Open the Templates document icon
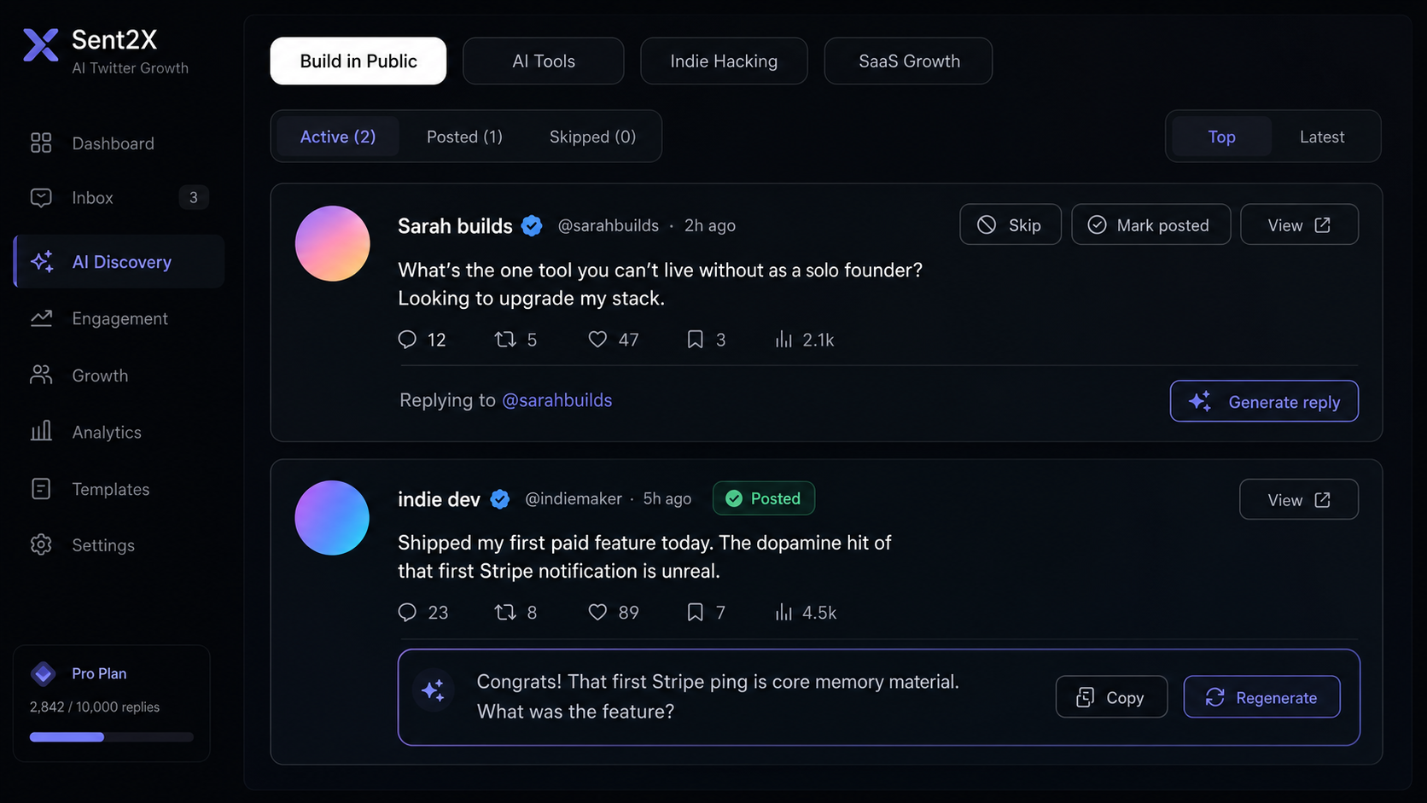The width and height of the screenshot is (1427, 803). point(41,489)
